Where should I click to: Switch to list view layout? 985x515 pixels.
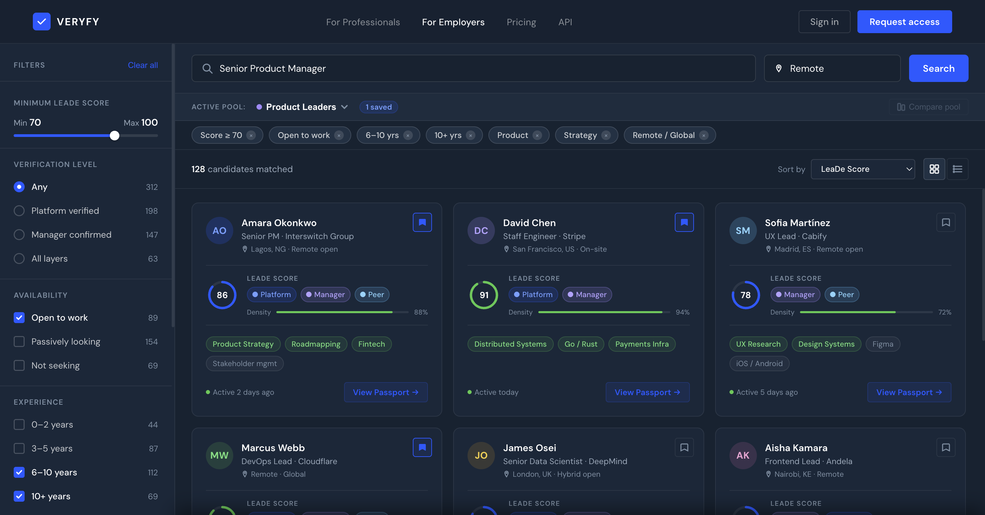(x=957, y=169)
